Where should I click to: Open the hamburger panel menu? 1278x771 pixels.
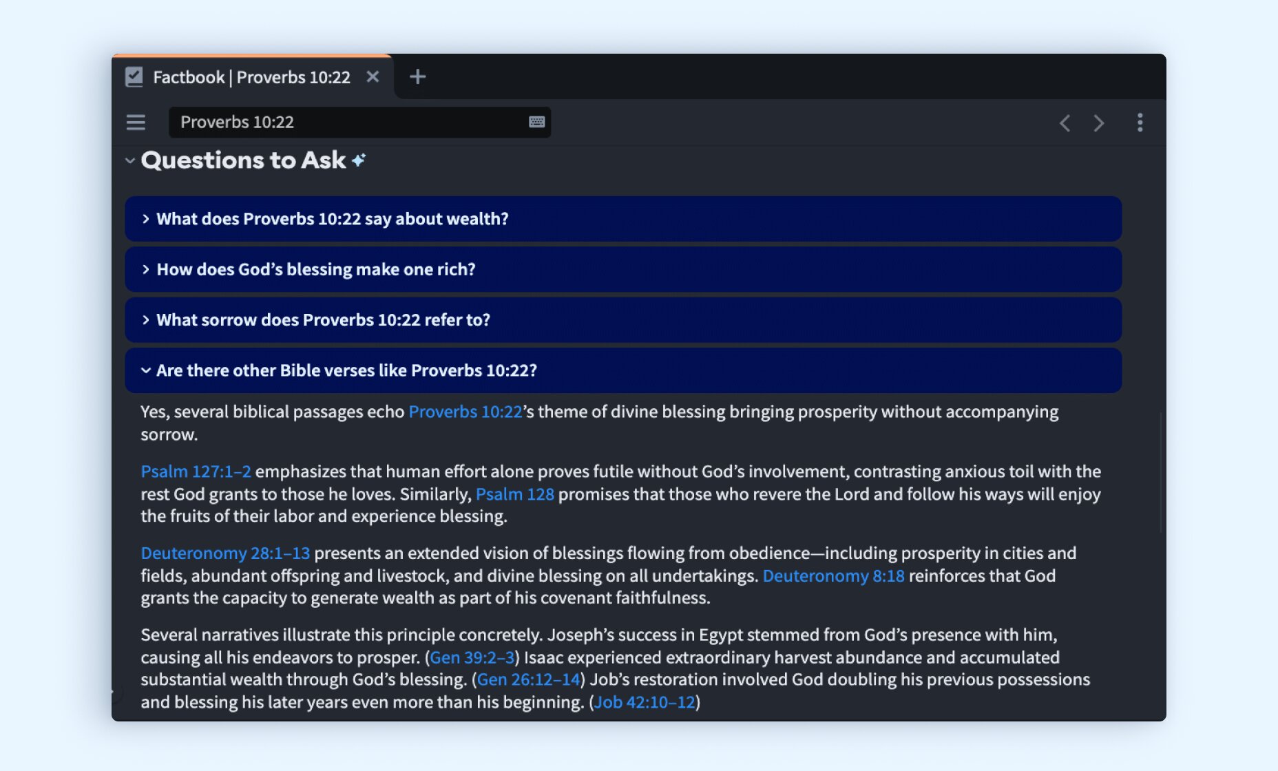[136, 123]
